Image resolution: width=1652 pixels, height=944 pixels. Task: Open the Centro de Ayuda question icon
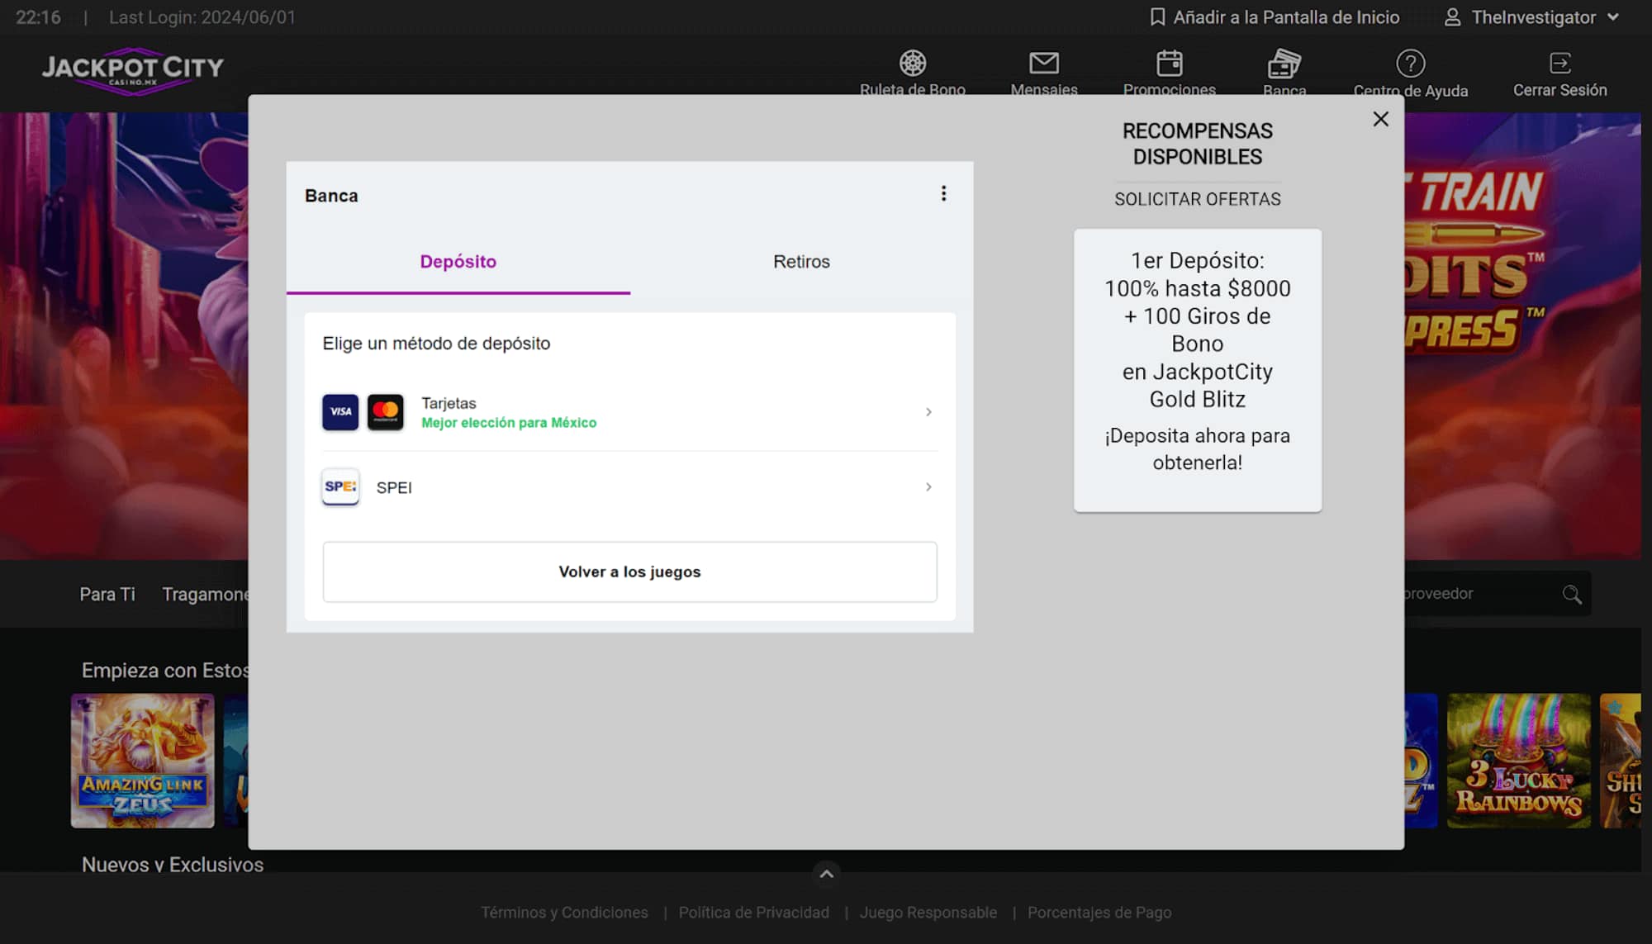click(x=1410, y=63)
